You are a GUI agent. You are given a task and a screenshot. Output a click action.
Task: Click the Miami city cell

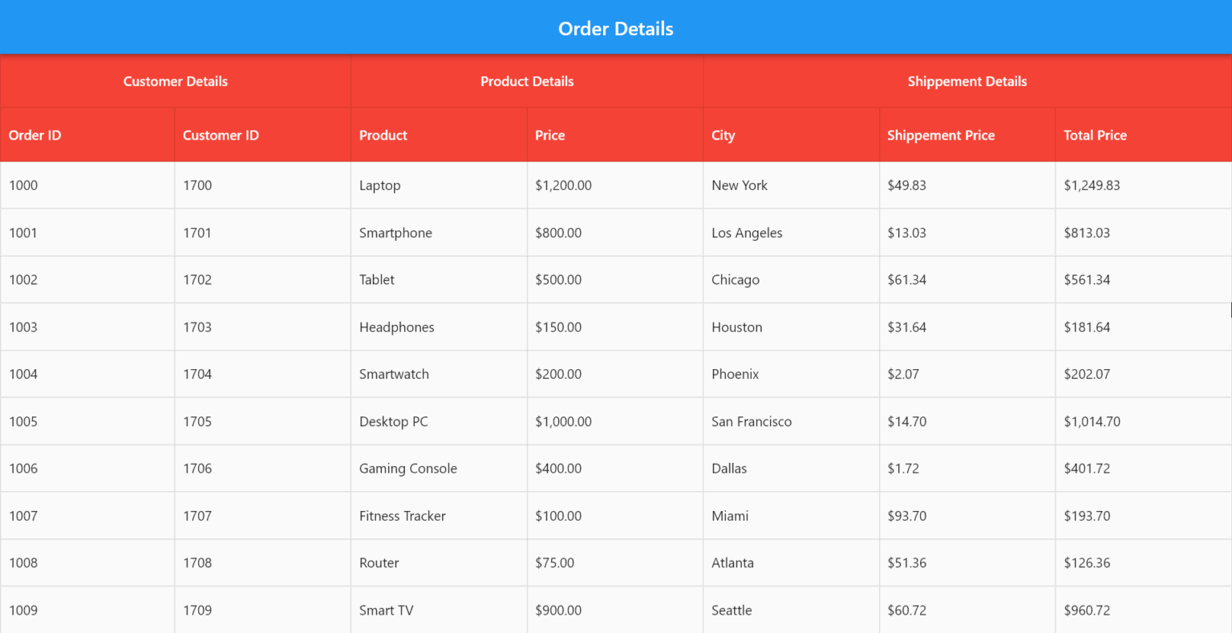click(x=730, y=515)
